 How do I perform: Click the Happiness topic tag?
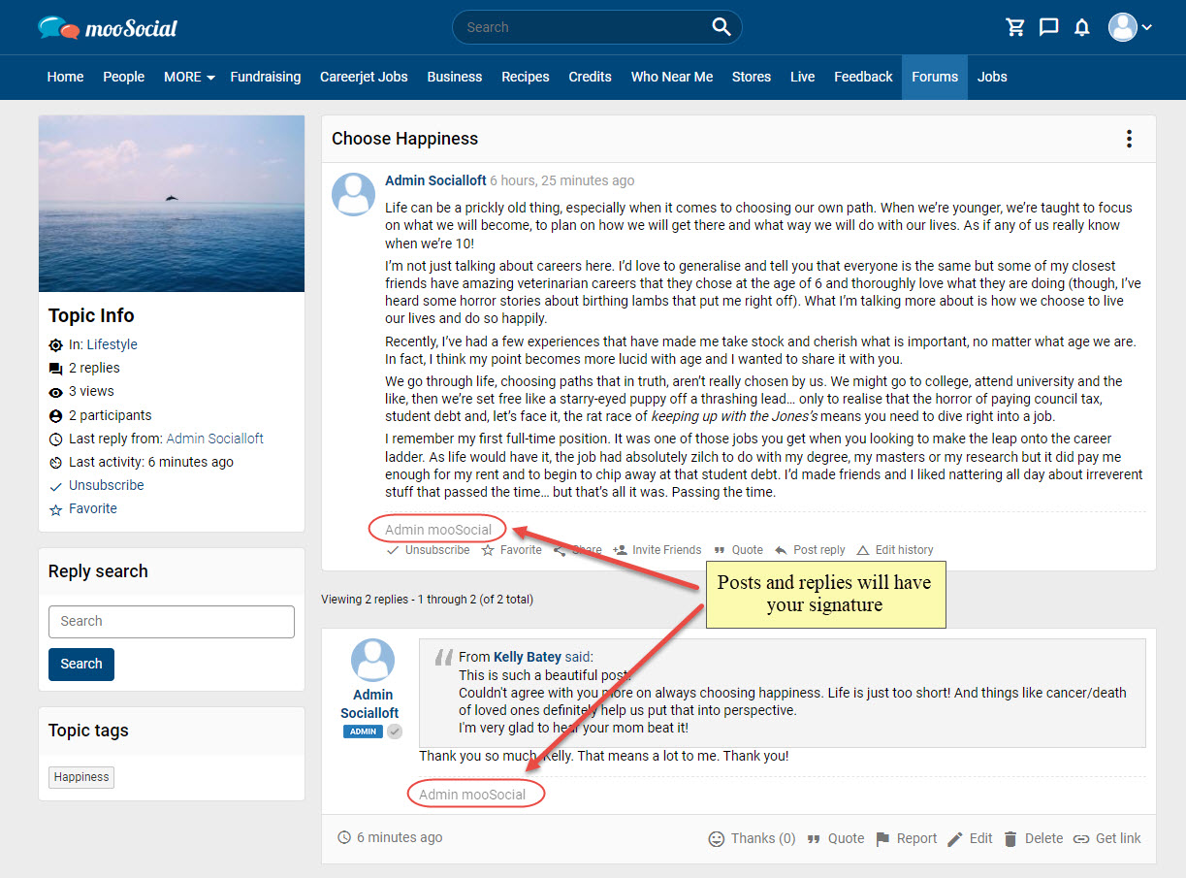click(81, 777)
